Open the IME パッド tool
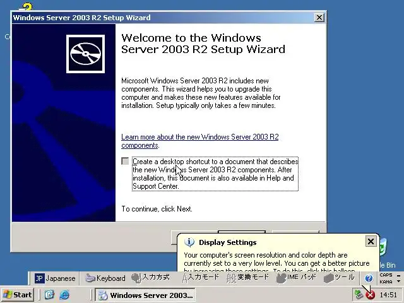The height and width of the screenshot is (303, 404). (x=296, y=278)
